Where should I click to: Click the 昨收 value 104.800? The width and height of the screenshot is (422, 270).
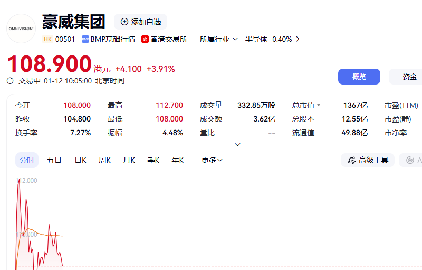tap(77, 119)
